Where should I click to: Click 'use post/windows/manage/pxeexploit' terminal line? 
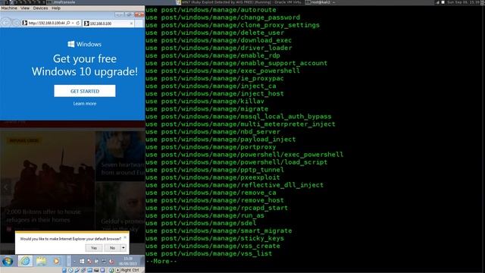(x=212, y=177)
